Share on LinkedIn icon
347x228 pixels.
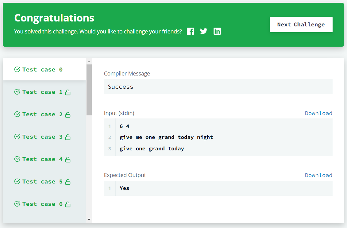coord(217,31)
